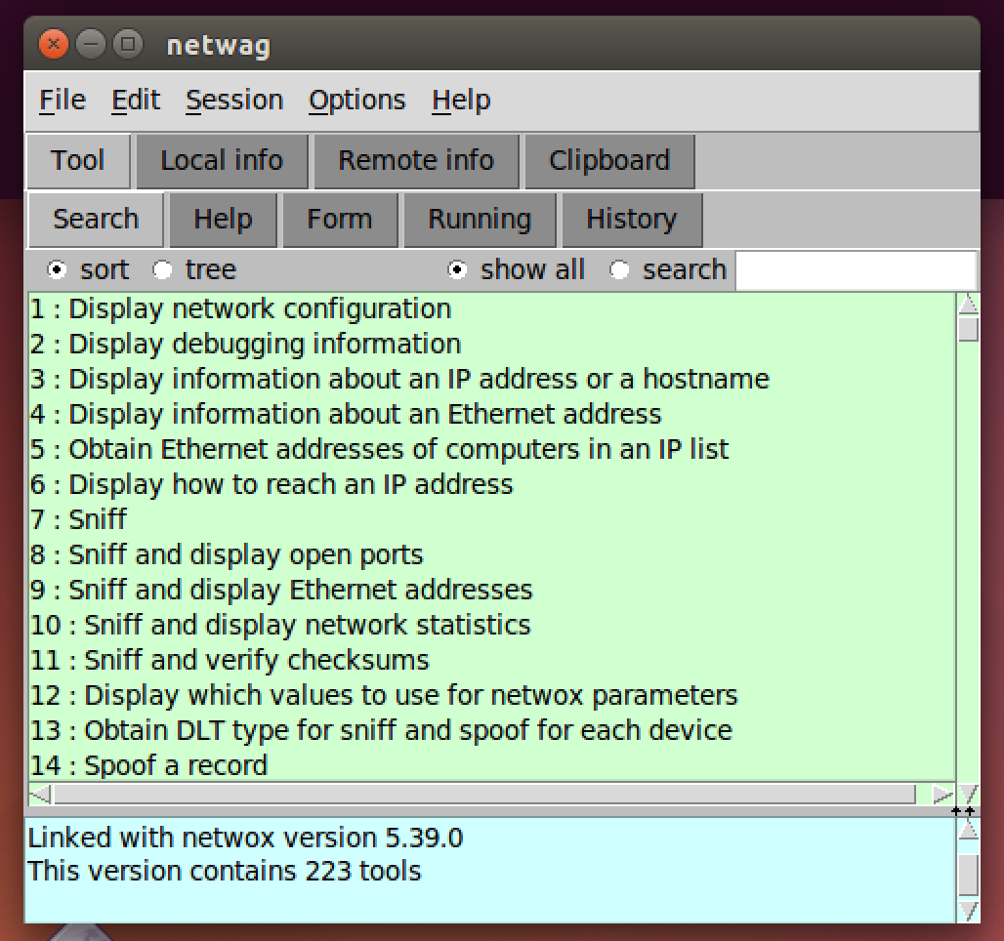Click the tool list vertical scrollbar thumb
This screenshot has height=941, width=1004.
968,329
